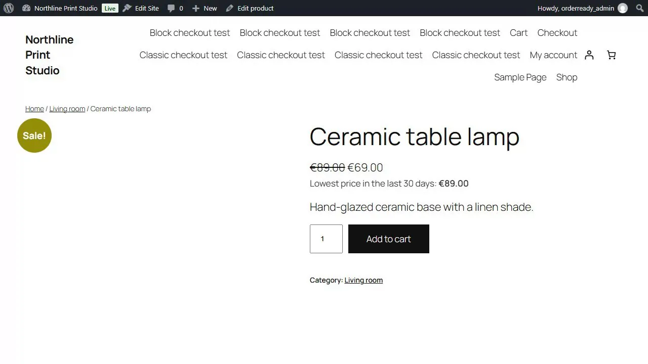Add the lamp to cart

pyautogui.click(x=389, y=239)
